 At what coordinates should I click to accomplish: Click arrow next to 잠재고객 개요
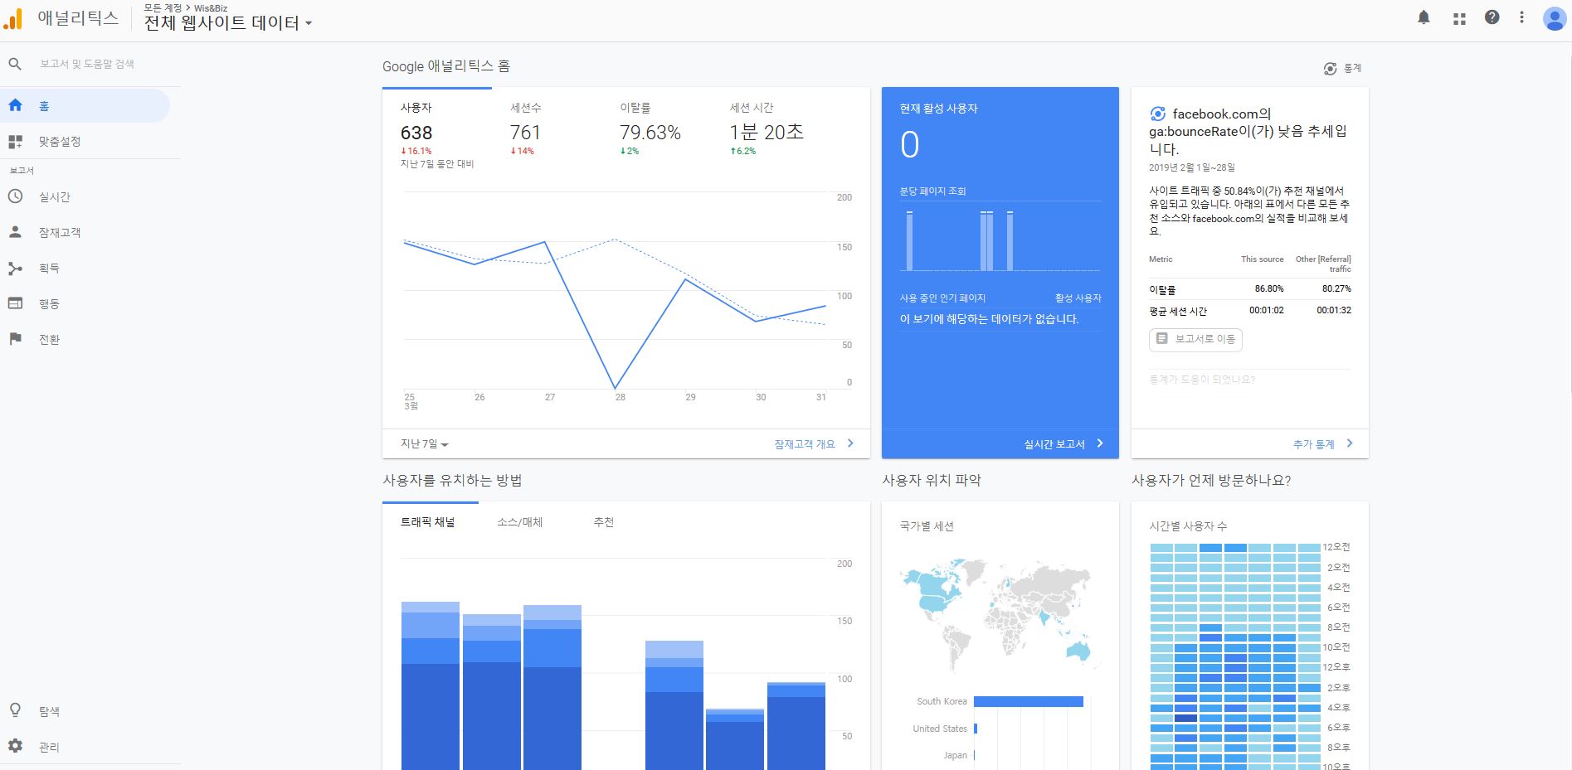pos(850,443)
